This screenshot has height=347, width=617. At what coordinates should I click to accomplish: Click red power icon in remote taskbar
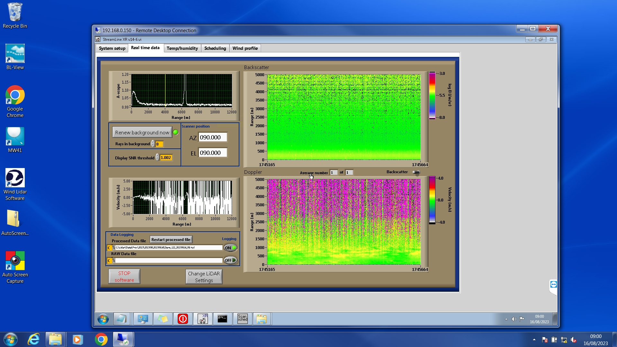pyautogui.click(x=183, y=319)
